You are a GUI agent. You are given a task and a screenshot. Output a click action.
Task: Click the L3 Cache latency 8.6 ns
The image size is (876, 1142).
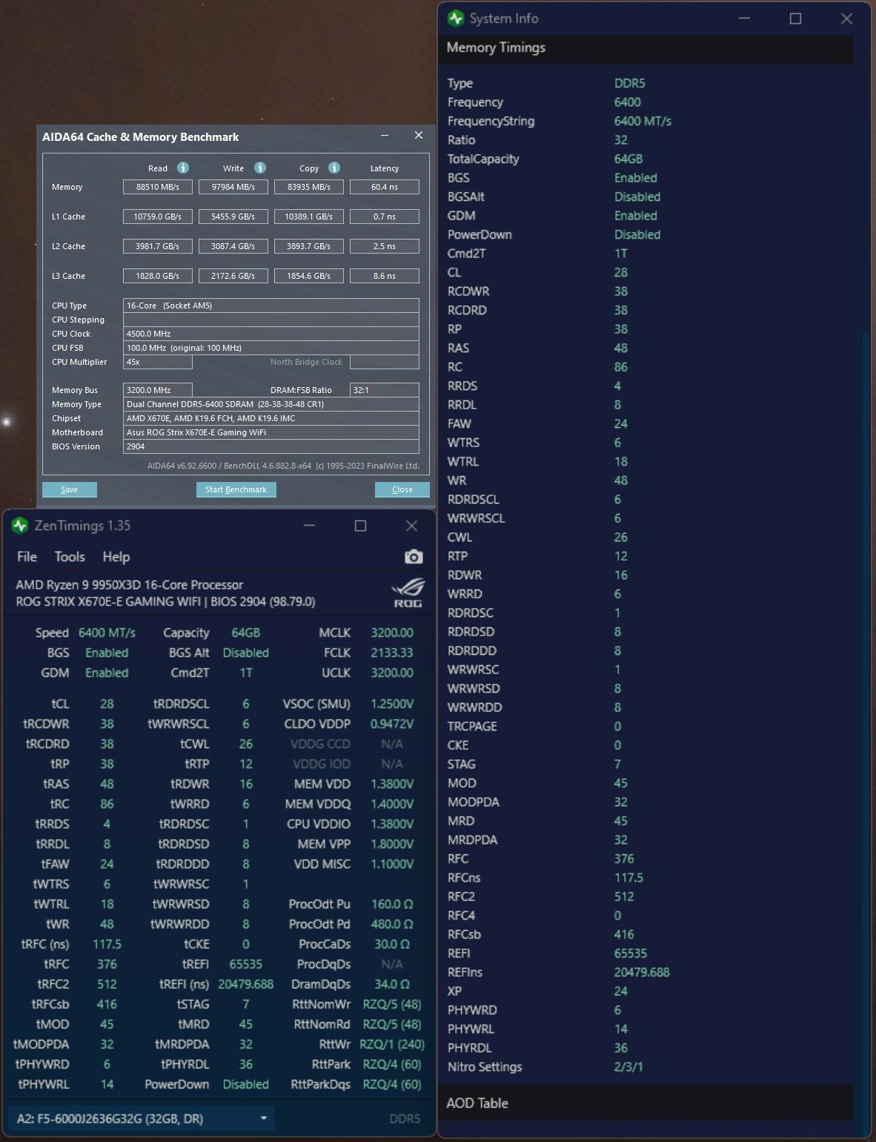[x=385, y=276]
